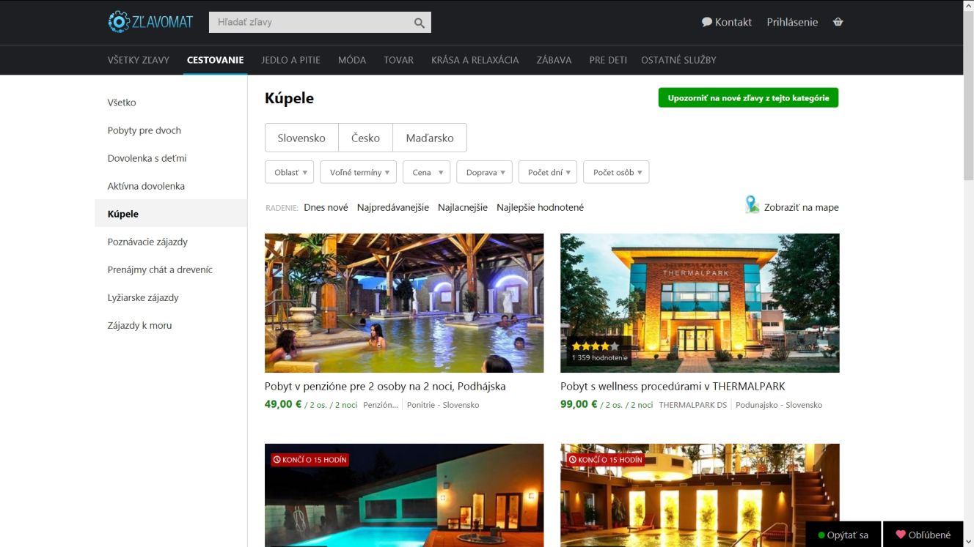Click the search magnifier icon
The image size is (974, 547).
(419, 23)
